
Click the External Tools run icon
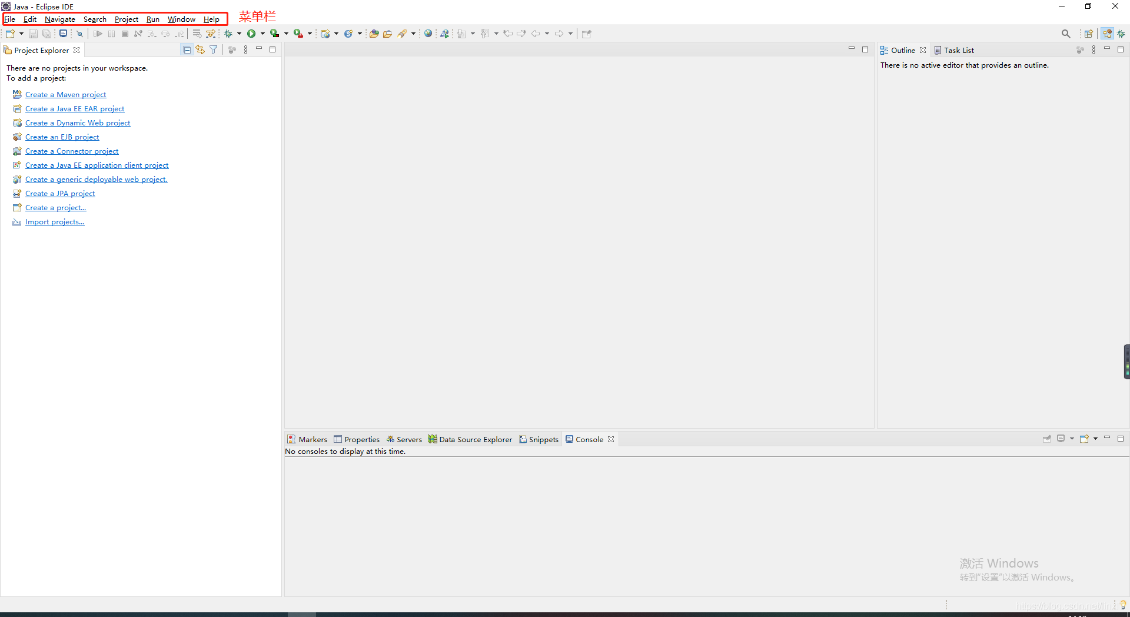point(298,34)
